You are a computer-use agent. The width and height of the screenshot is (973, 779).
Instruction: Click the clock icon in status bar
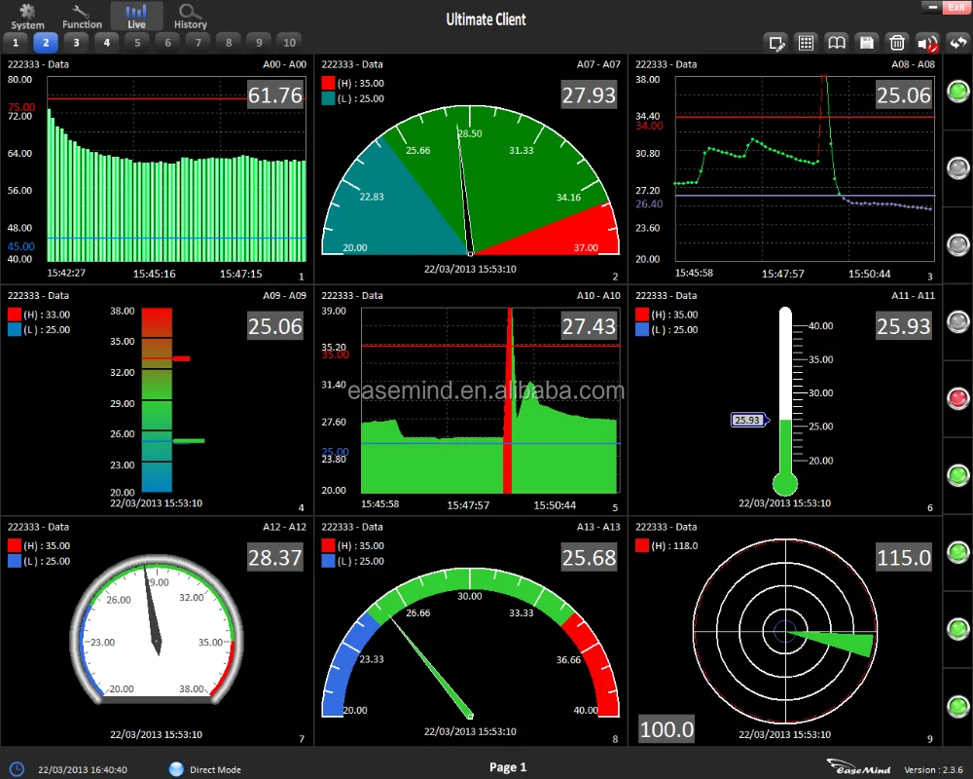17,768
